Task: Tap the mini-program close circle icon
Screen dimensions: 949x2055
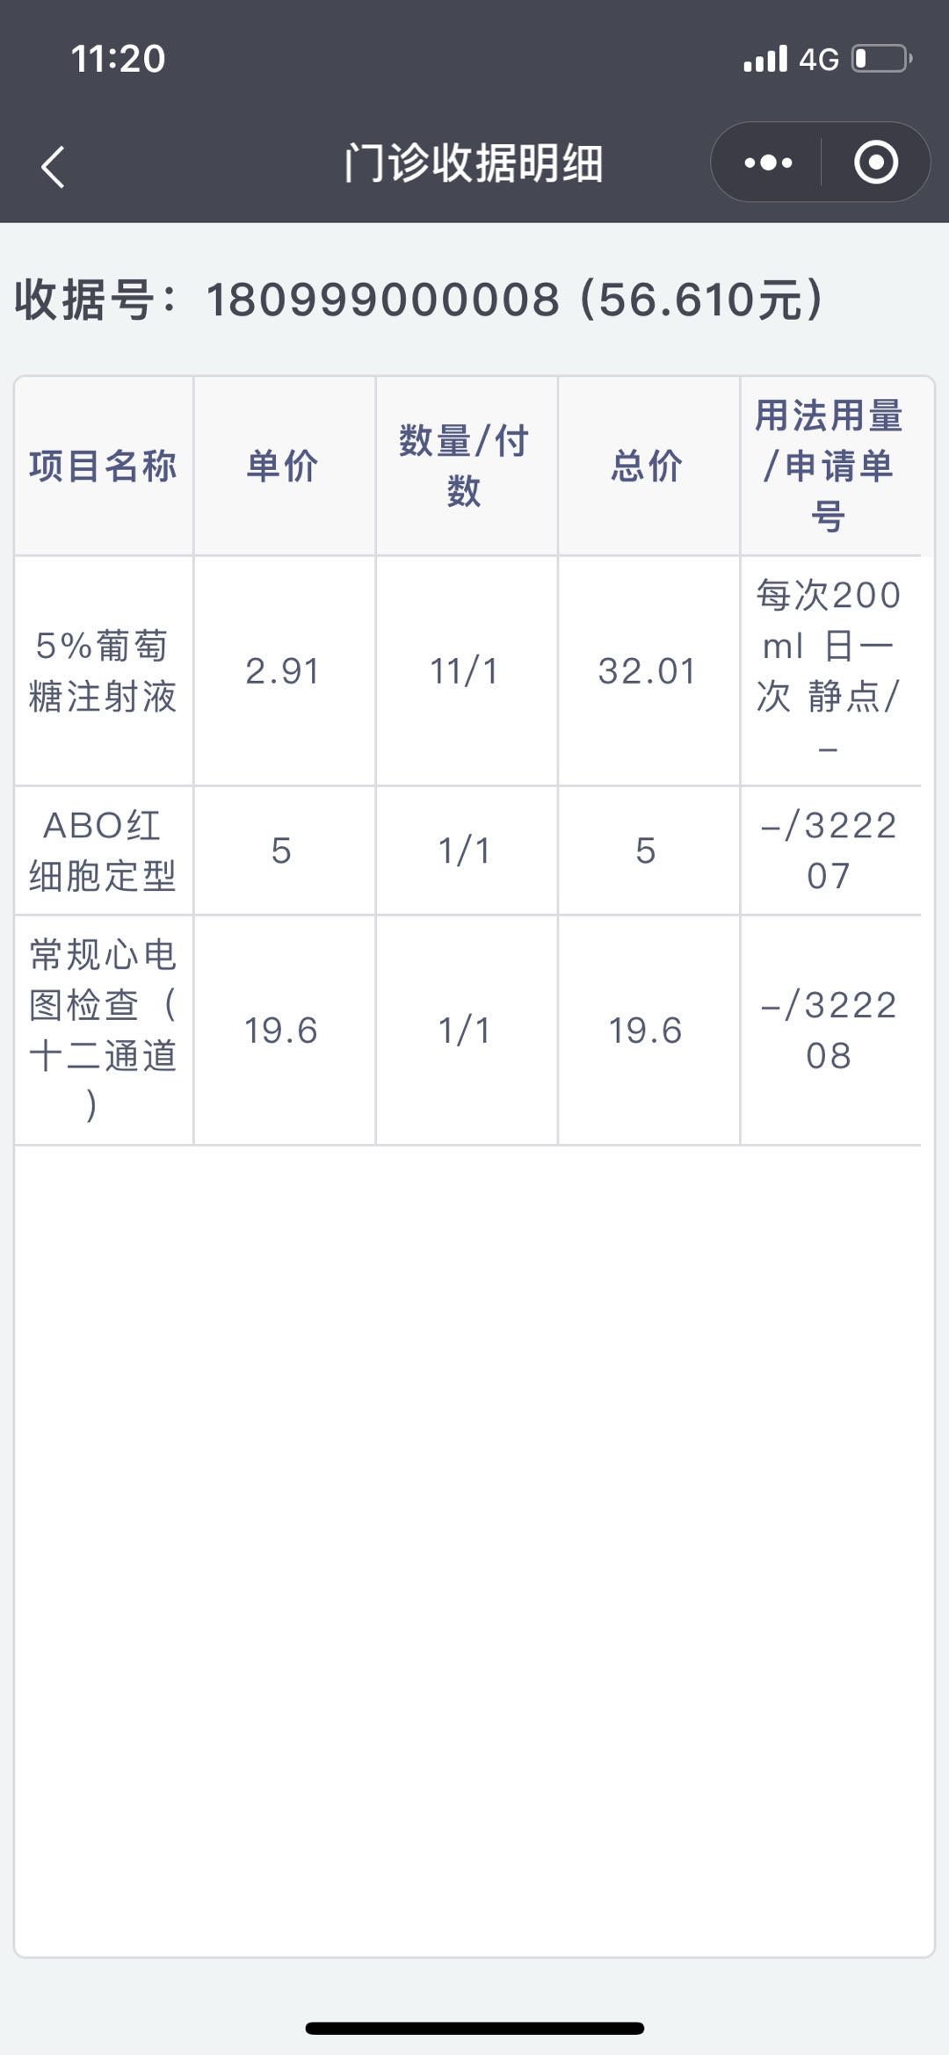Action: point(875,163)
